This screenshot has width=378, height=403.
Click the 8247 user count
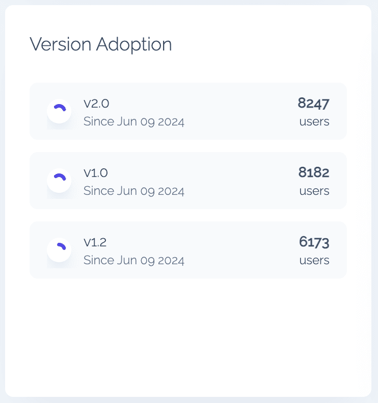point(314,104)
